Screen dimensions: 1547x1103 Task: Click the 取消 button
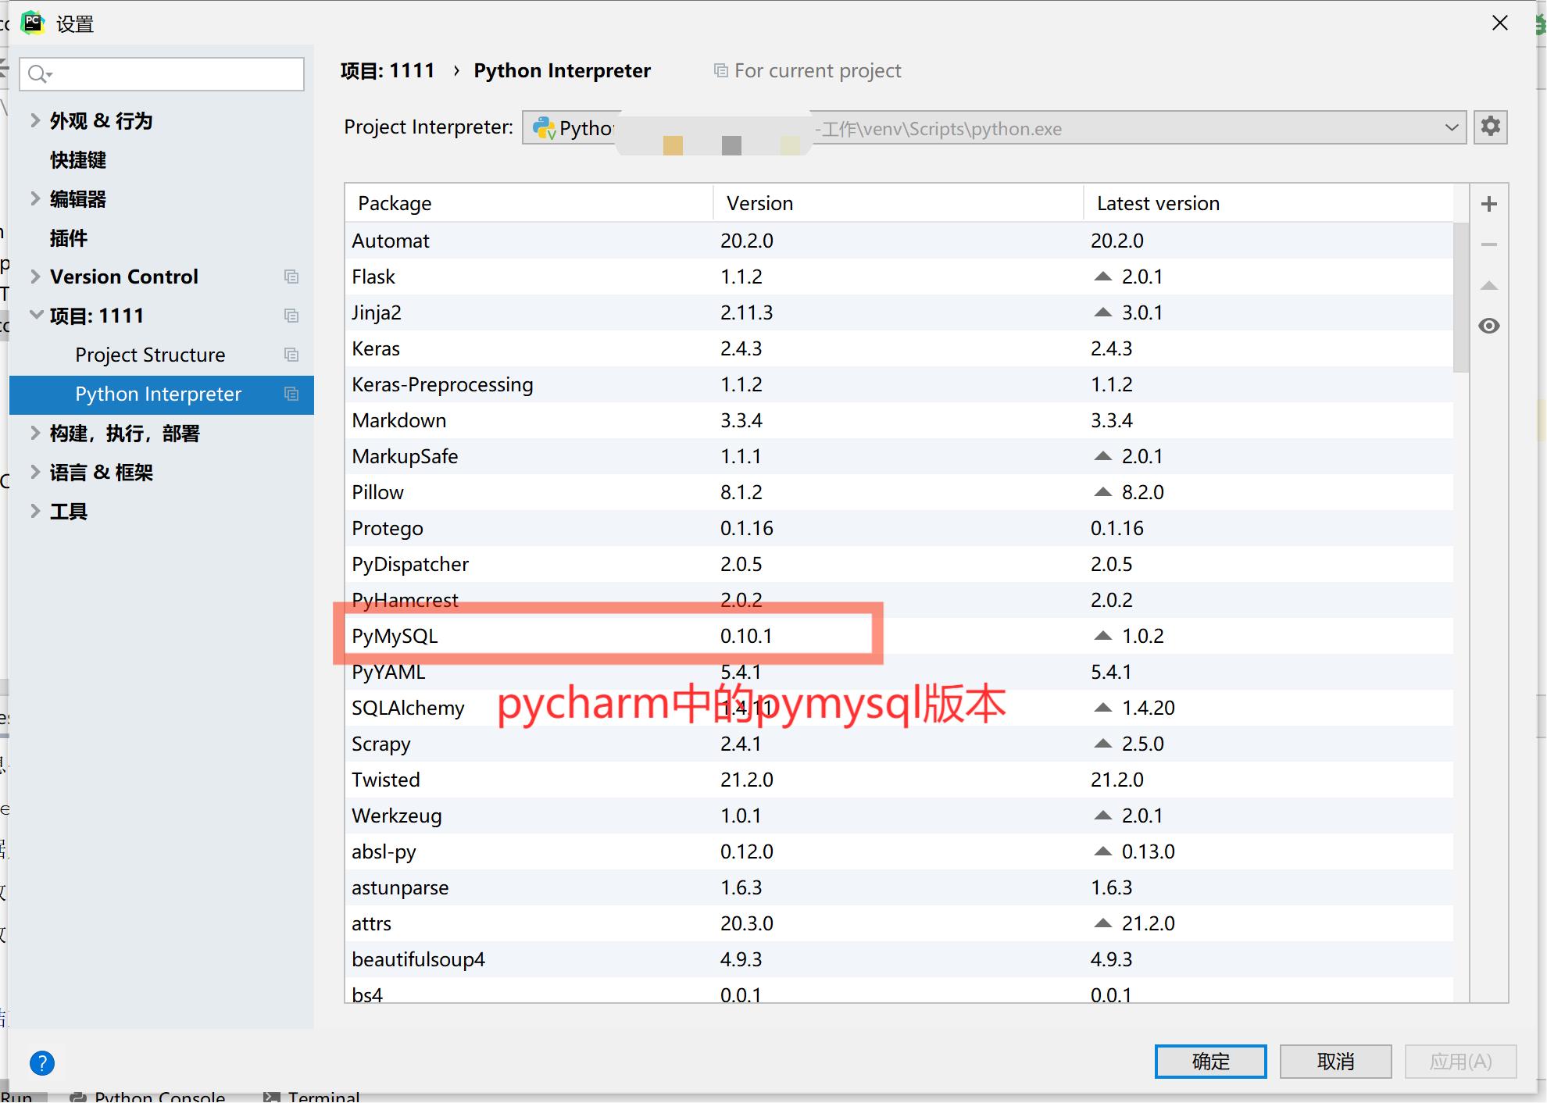click(1335, 1062)
